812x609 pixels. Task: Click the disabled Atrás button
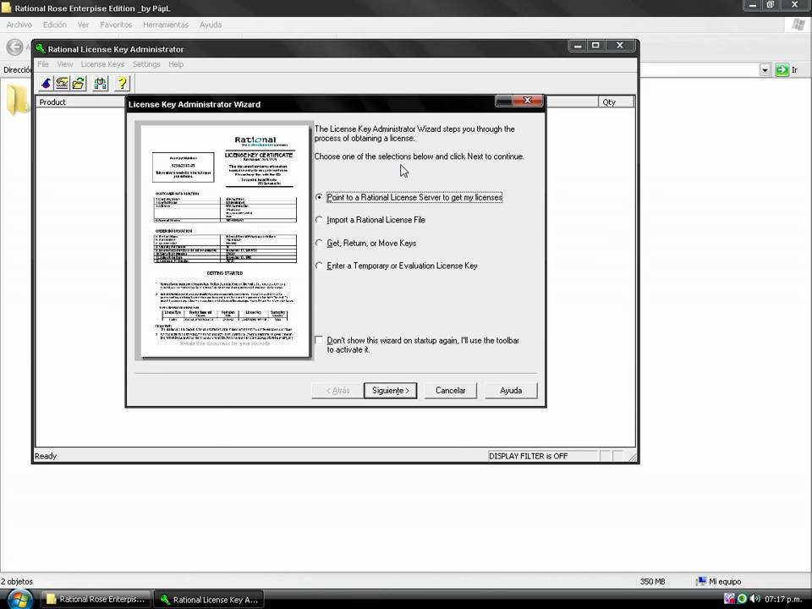pyautogui.click(x=337, y=391)
